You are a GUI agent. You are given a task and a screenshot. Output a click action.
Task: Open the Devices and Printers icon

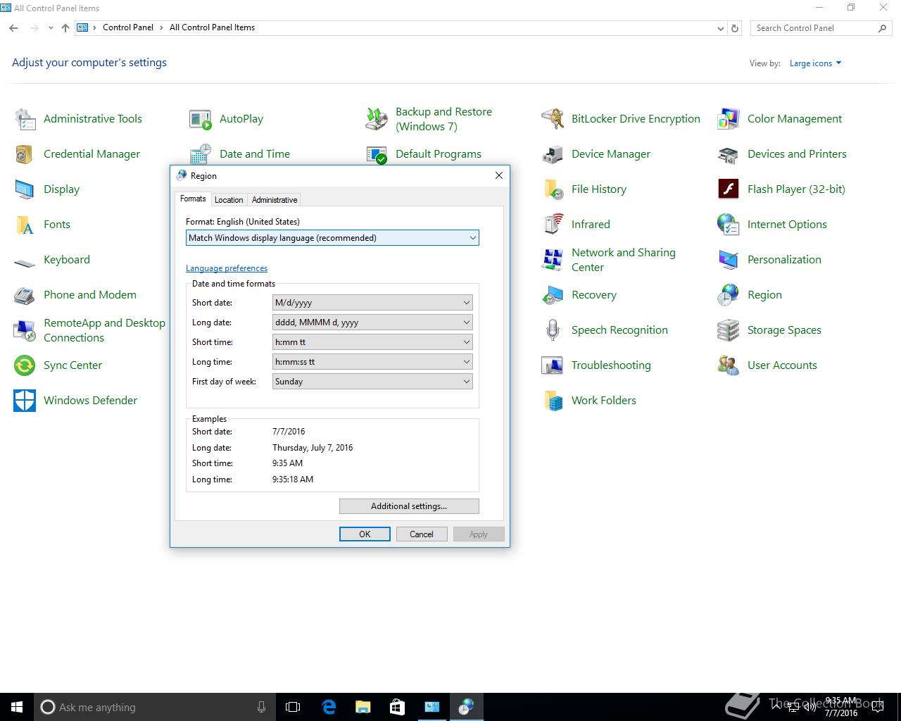(729, 154)
